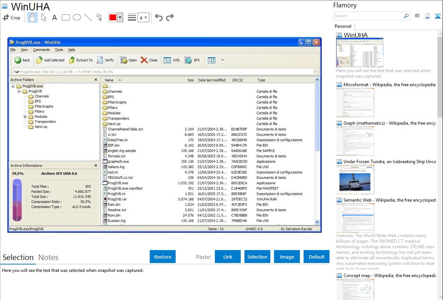Switch to the Notes tab
The width and height of the screenshot is (443, 300).
point(48,257)
